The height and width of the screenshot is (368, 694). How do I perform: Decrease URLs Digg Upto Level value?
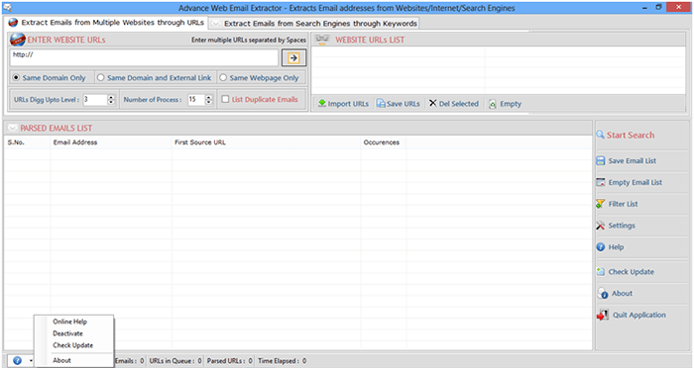111,102
